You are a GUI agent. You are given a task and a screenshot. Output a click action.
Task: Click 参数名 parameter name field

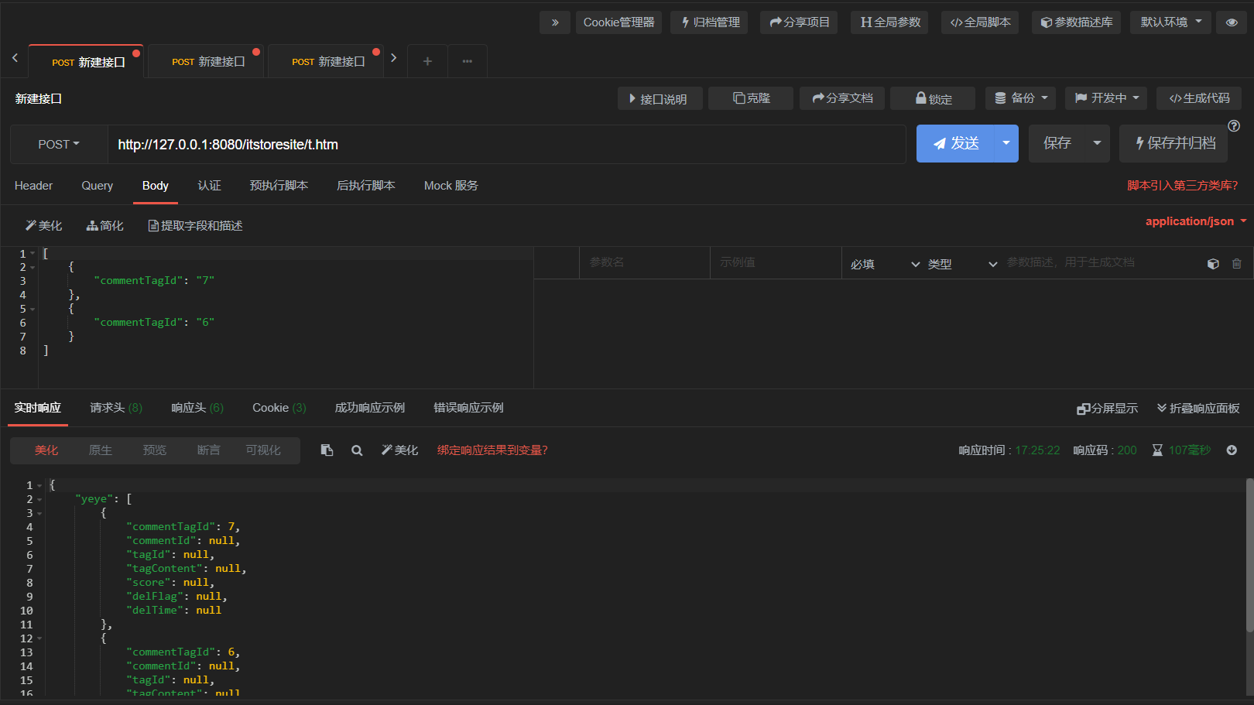(644, 262)
